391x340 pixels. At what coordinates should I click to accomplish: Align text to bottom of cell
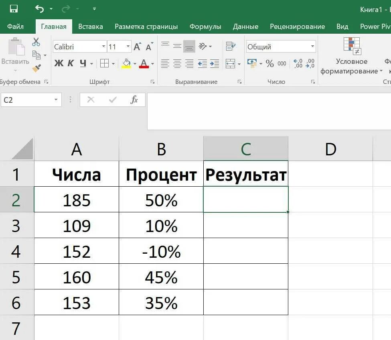pos(189,46)
